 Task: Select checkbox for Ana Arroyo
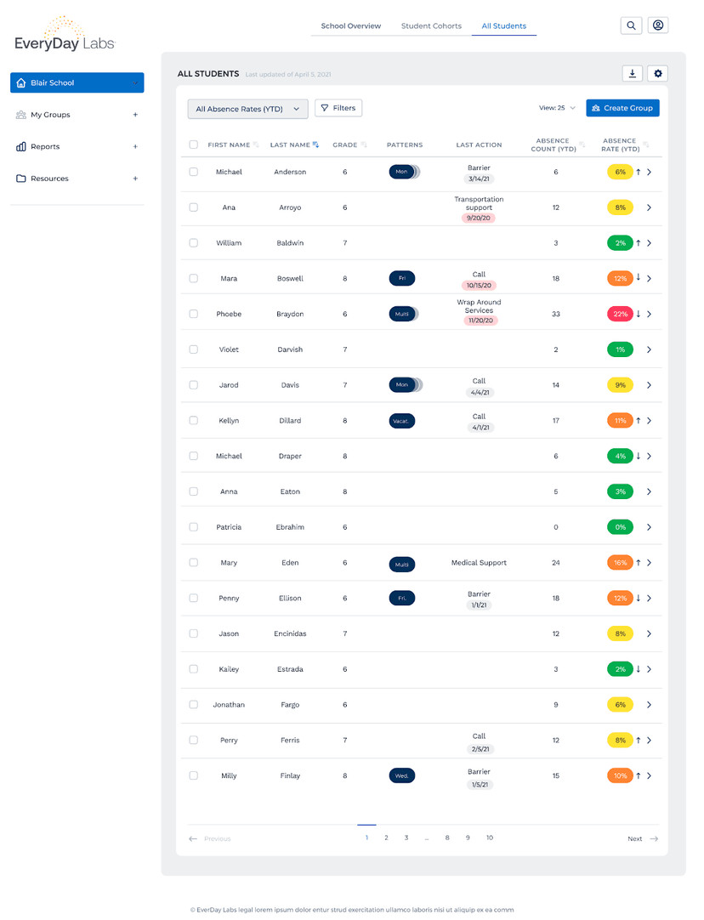tap(194, 207)
